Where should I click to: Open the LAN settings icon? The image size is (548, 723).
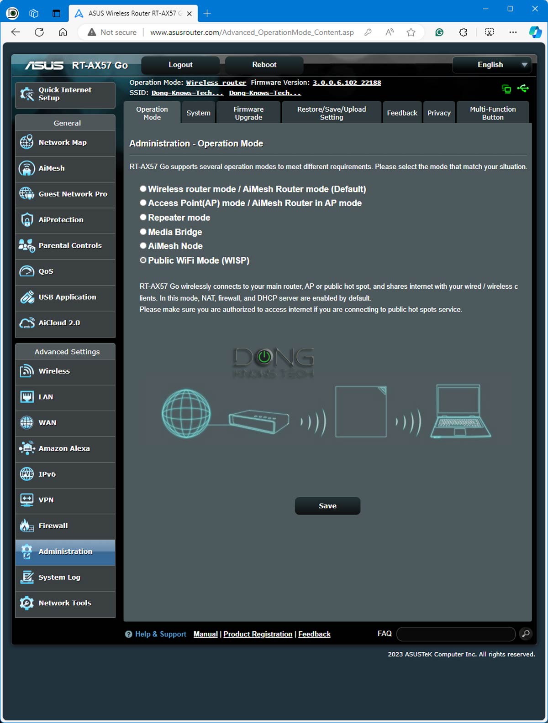[x=26, y=397]
